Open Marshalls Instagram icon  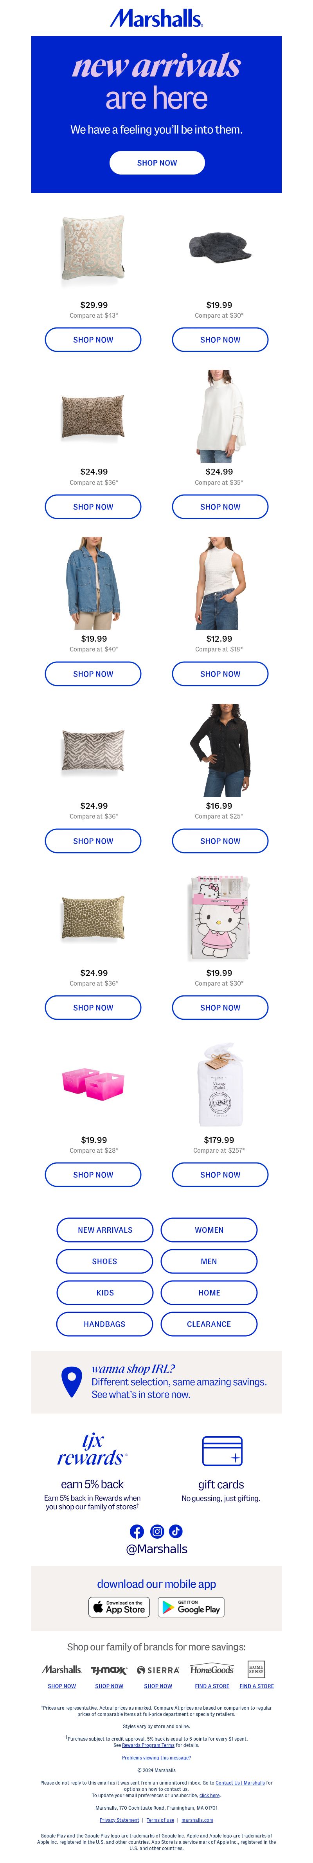156,1531
